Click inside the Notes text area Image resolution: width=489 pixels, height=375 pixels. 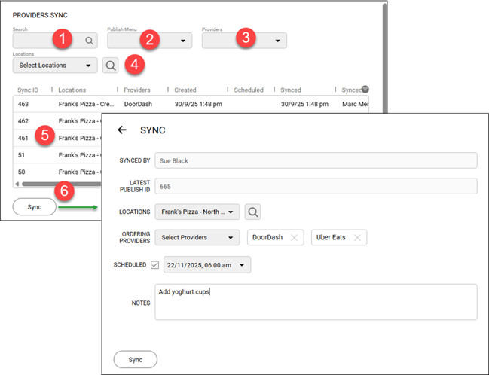(x=316, y=302)
